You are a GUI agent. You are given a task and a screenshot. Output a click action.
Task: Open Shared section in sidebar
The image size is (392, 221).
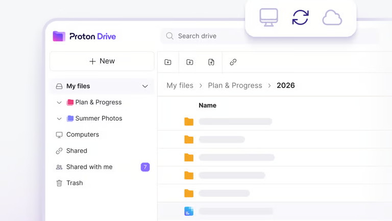77,150
